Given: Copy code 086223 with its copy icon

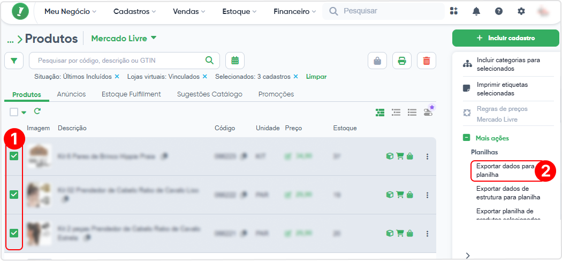Looking at the screenshot, I should [x=244, y=156].
